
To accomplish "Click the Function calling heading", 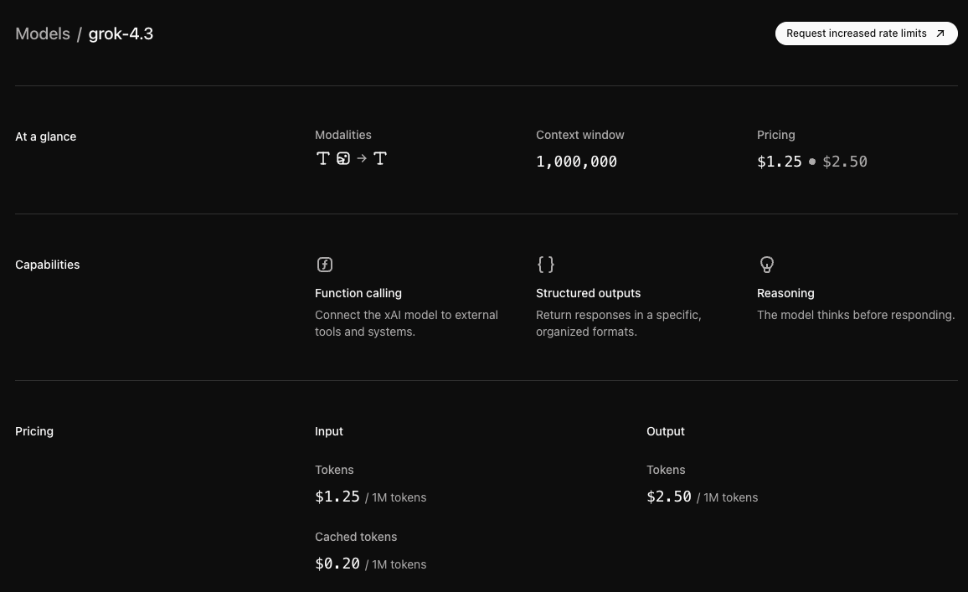I will point(358,293).
